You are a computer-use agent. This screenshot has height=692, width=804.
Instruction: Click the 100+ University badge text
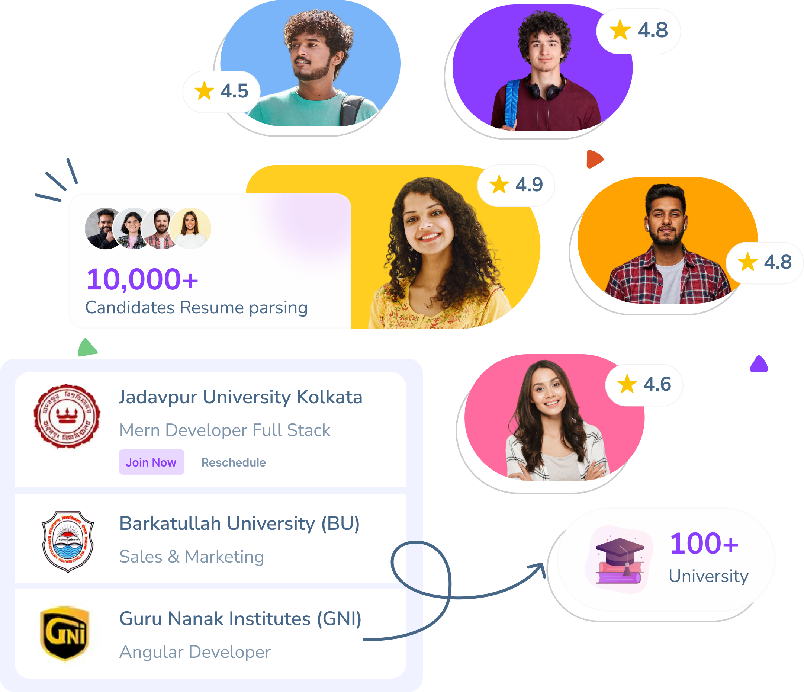click(x=708, y=557)
